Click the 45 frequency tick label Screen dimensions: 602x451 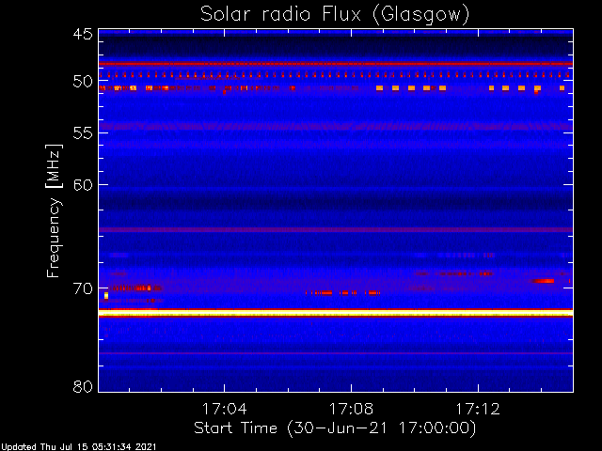point(83,34)
